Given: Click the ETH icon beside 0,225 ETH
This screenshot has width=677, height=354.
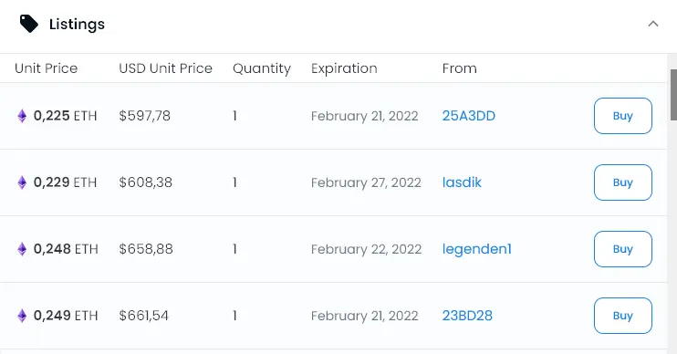Looking at the screenshot, I should click(x=22, y=116).
